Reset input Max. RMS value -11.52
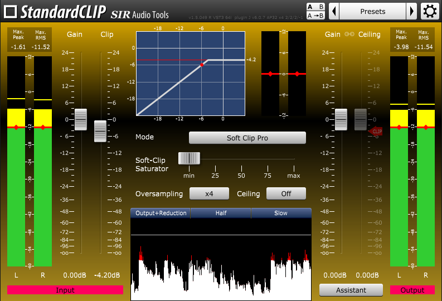The height and width of the screenshot is (301, 442). 41,47
